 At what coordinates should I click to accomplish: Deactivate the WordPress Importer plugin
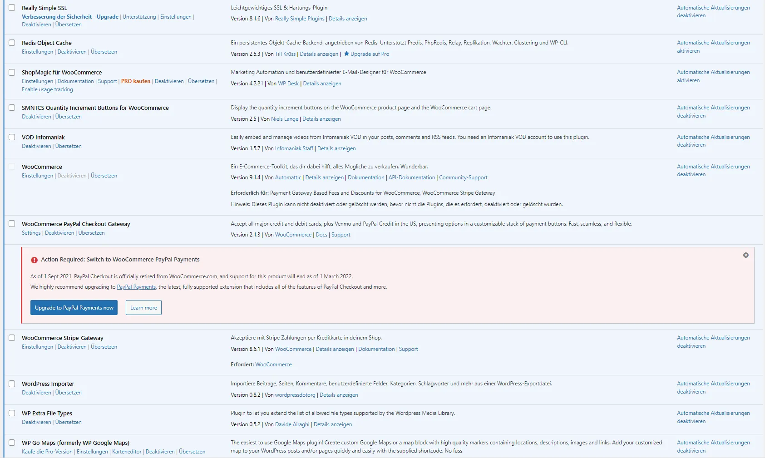point(36,393)
